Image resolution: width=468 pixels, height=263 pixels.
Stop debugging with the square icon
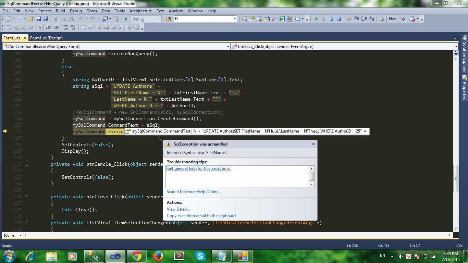point(331,19)
